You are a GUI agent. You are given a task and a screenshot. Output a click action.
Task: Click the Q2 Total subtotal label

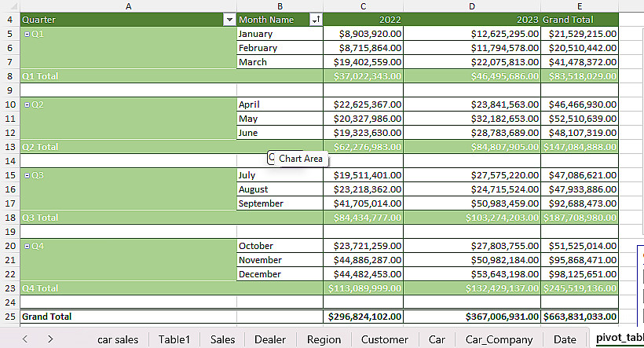click(40, 147)
